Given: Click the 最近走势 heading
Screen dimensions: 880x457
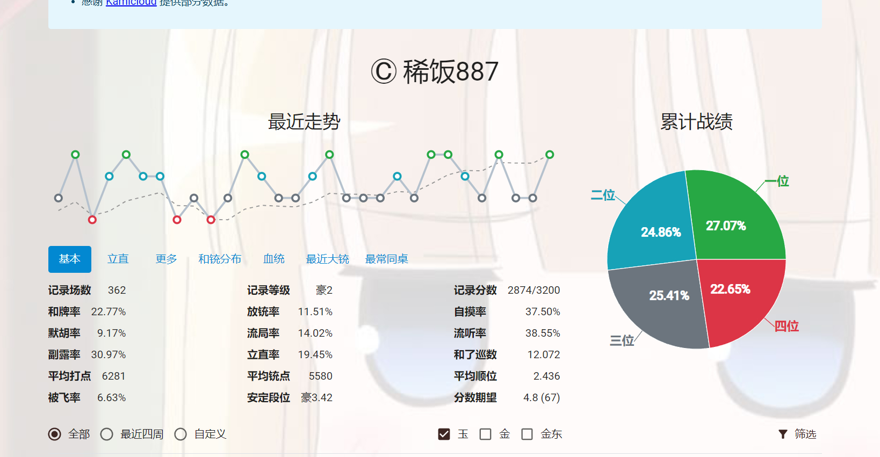Looking at the screenshot, I should coord(304,122).
